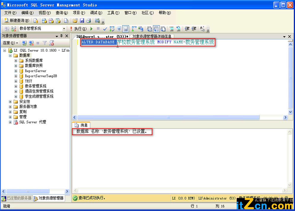
Task: Click the Decrease Indent icon
Action: 187,29
